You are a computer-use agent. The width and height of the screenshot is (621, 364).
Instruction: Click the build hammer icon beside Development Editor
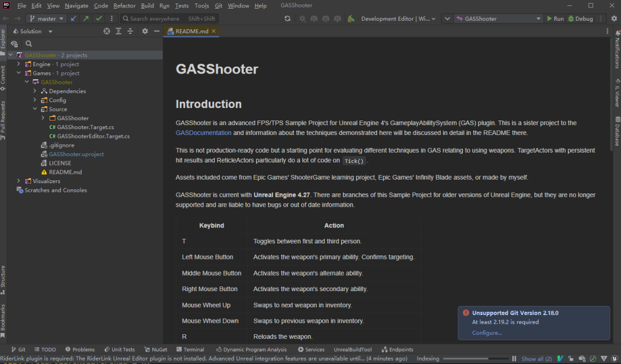(x=351, y=18)
